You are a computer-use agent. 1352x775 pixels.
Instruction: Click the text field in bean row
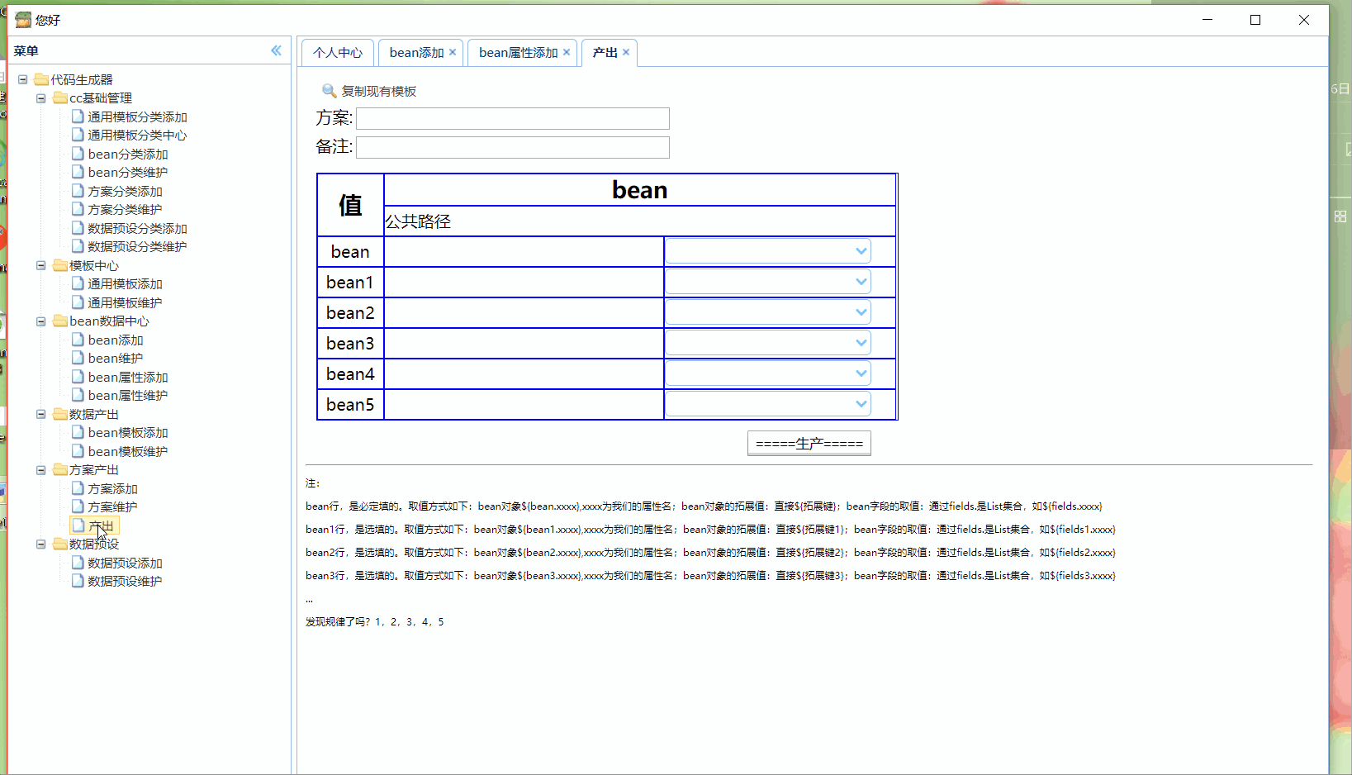pos(524,251)
